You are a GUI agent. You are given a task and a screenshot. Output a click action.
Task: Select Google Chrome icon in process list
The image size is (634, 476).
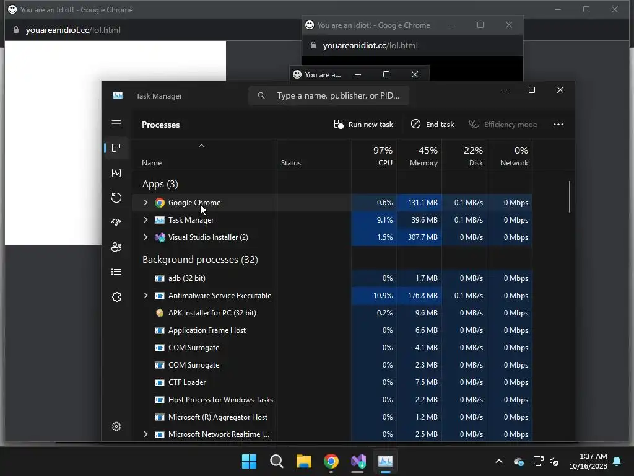point(160,203)
